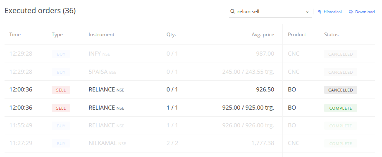Click green COMPLETE badge of RELIANCE sell

340,108
